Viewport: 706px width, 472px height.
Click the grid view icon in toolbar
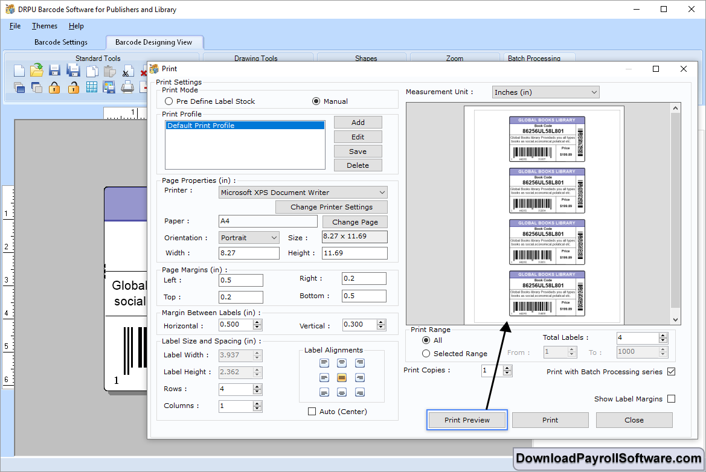click(x=91, y=88)
